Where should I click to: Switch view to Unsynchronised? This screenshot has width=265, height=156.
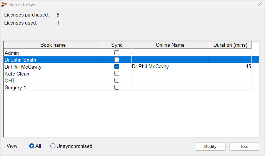click(x=53, y=146)
